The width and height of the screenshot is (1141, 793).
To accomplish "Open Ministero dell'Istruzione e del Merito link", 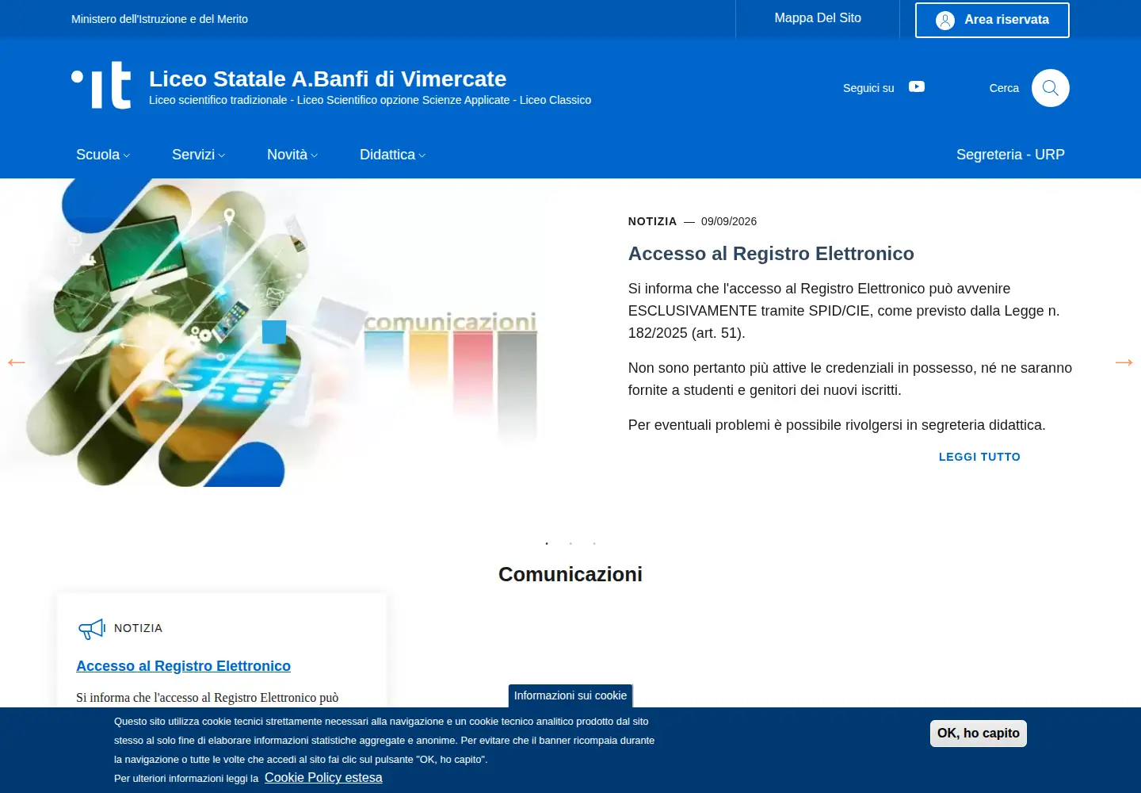I will (x=159, y=19).
